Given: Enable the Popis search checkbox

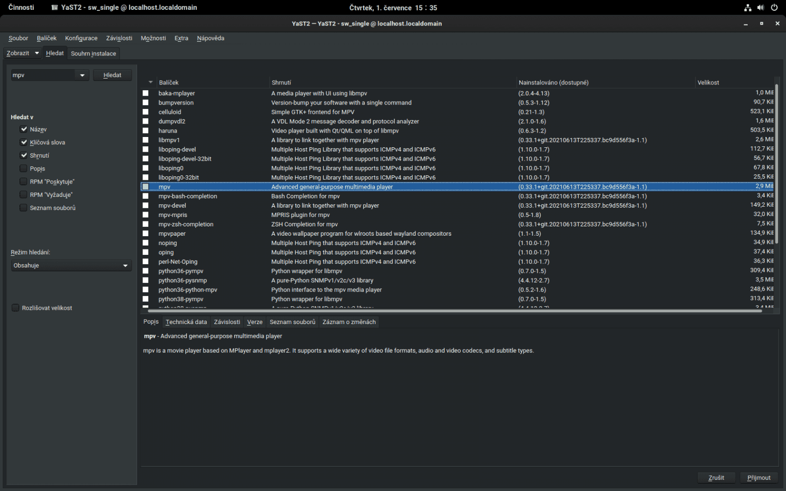Looking at the screenshot, I should 23,168.
